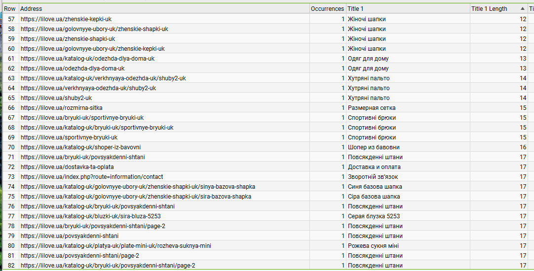534x271 pixels.
Task: Select title length value 16
Action: (523, 147)
